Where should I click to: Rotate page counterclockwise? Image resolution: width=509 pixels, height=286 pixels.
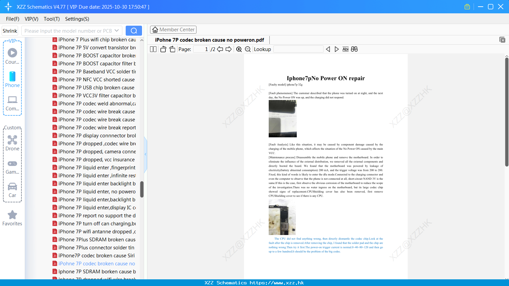[163, 49]
